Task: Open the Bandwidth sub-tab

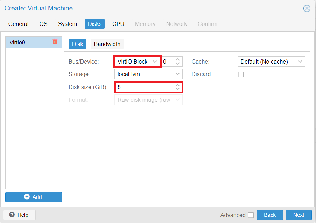Action: click(x=107, y=44)
